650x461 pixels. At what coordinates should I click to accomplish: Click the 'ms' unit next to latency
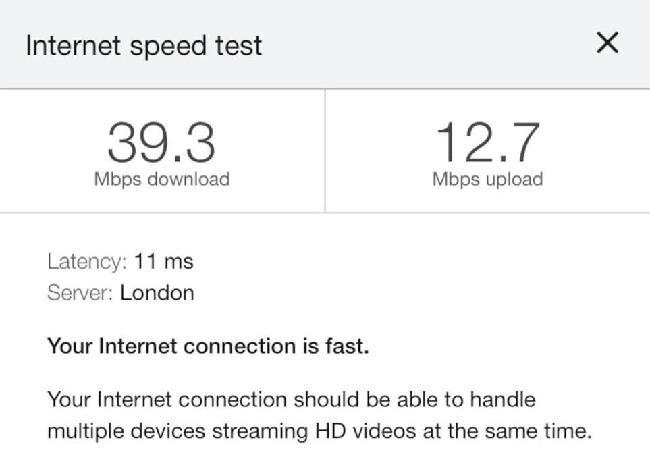click(179, 263)
